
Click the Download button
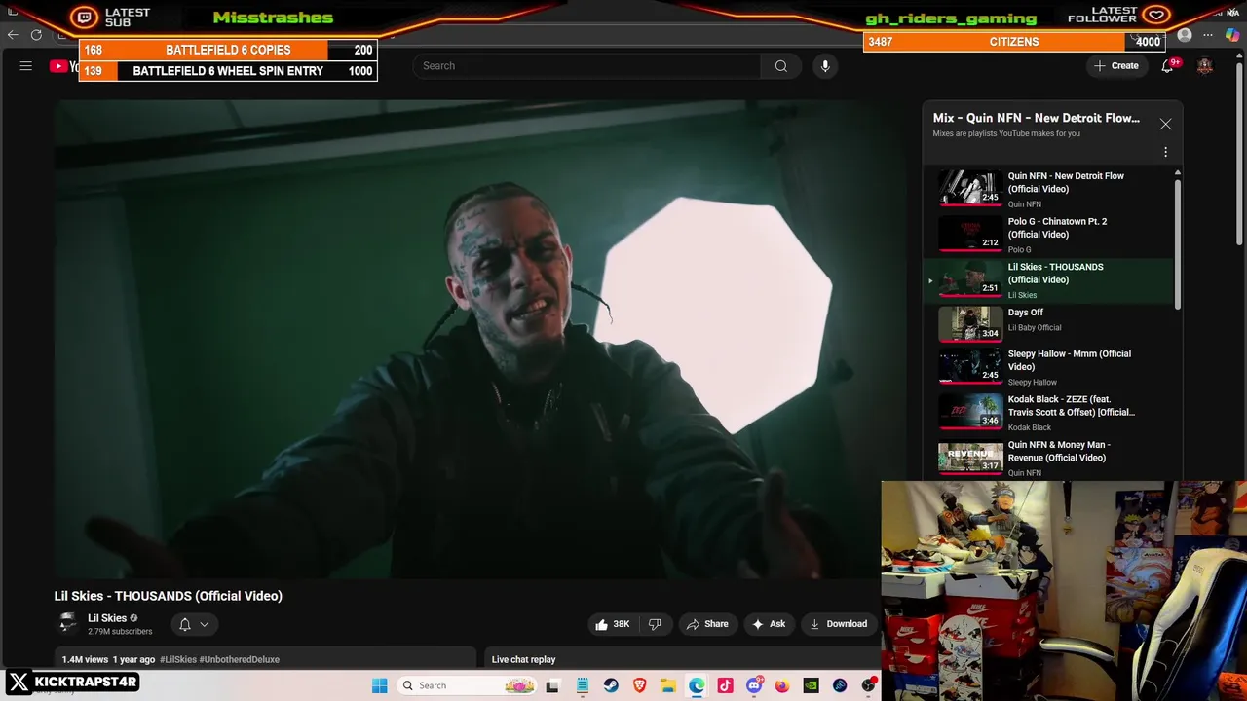point(838,624)
